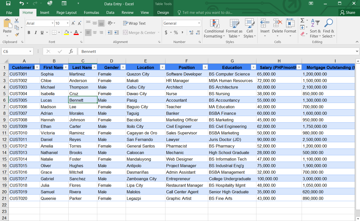Click the Save icon in title bar
The width and height of the screenshot is (360, 221).
(x=8, y=4)
